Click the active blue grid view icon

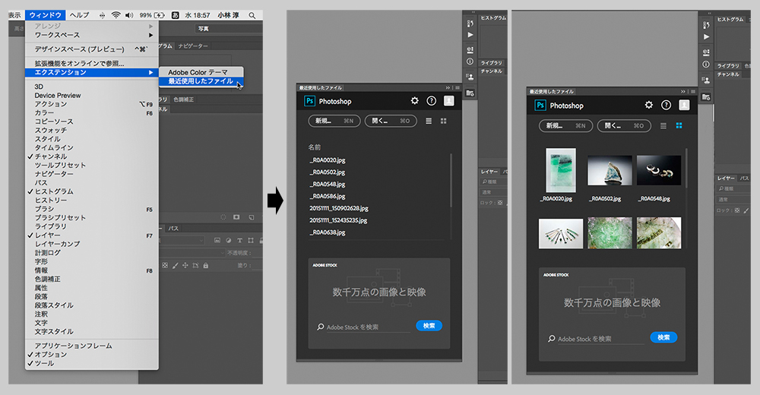pos(679,125)
